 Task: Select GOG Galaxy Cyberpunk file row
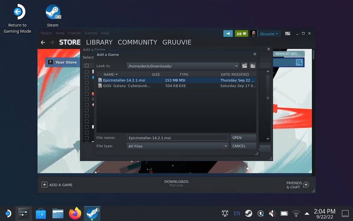pos(176,86)
